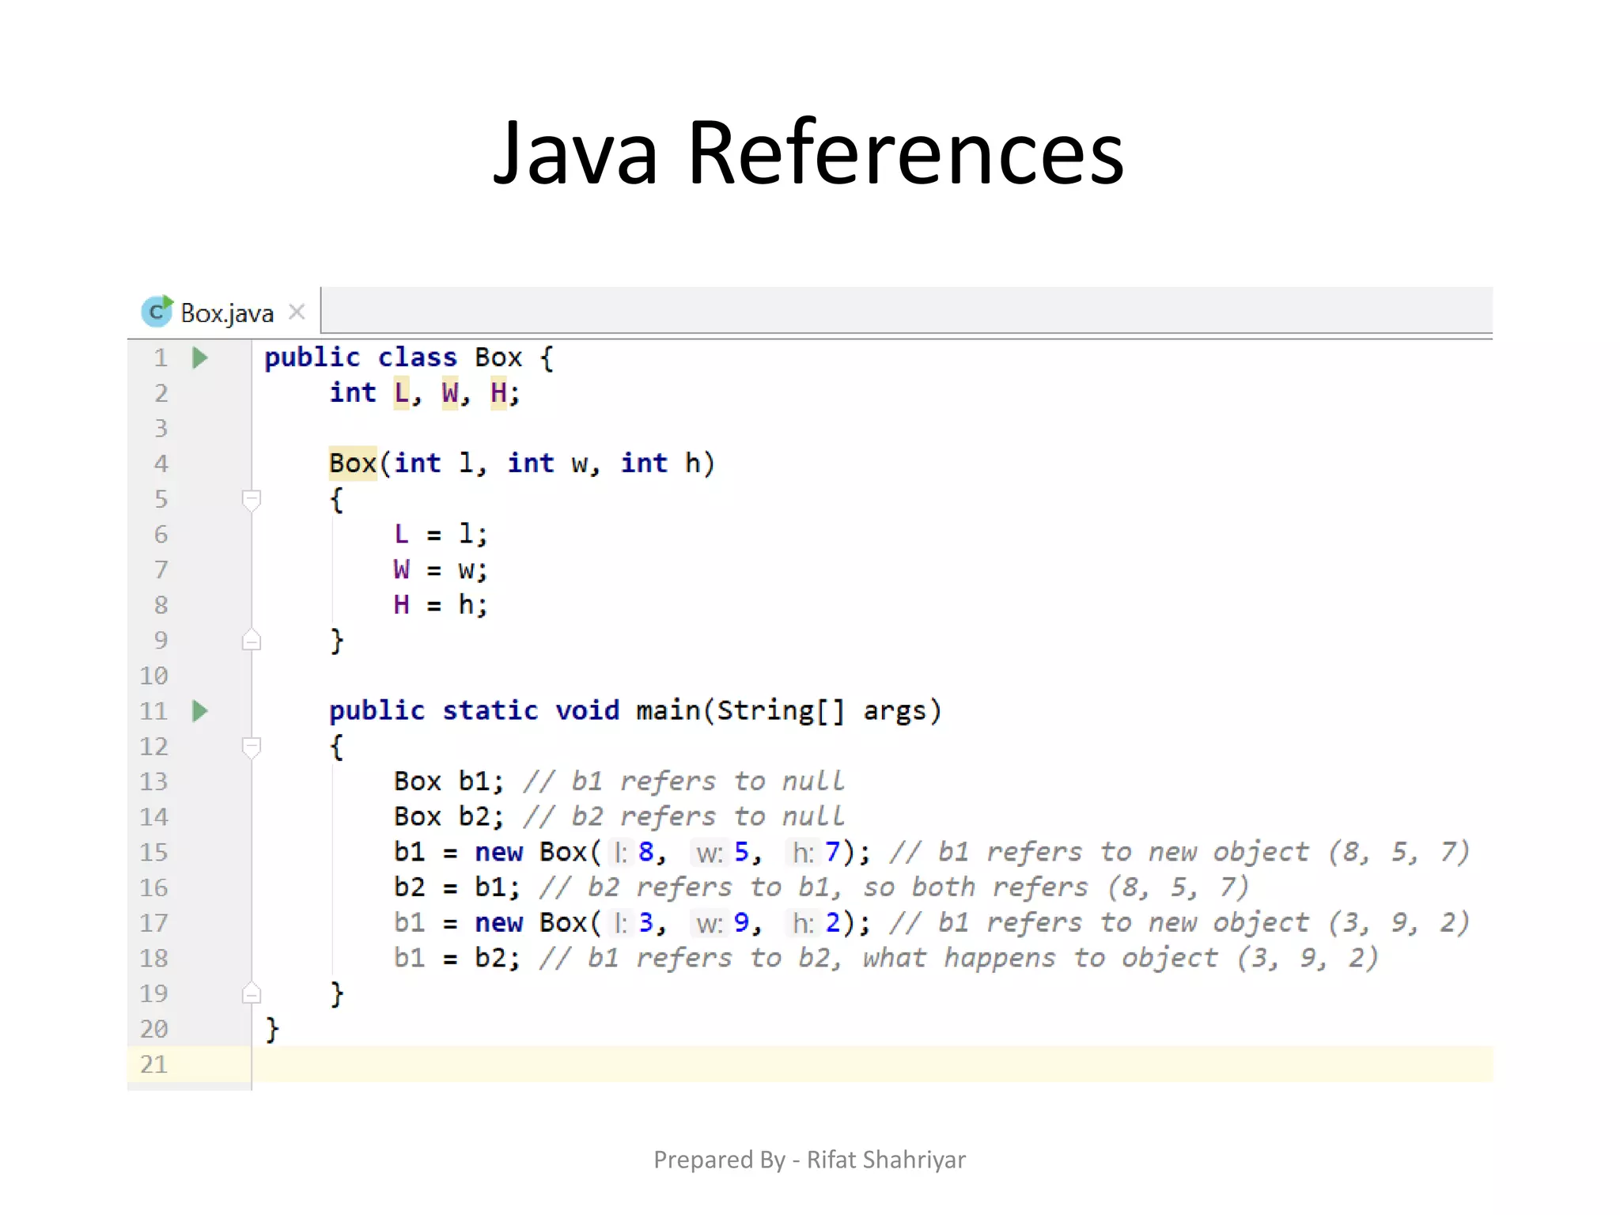
Task: Click the run arrow beside main method
Action: tap(200, 710)
